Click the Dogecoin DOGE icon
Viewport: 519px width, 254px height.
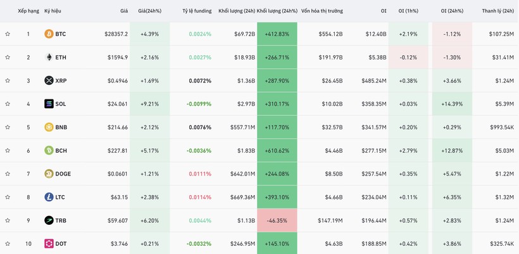click(49, 174)
